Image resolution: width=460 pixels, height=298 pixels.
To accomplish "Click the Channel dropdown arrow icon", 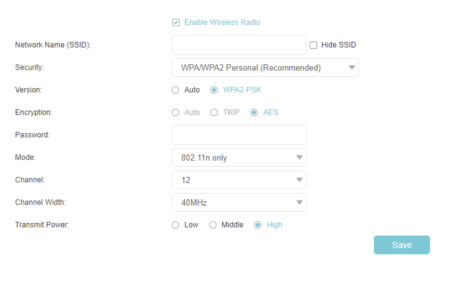I will (300, 180).
